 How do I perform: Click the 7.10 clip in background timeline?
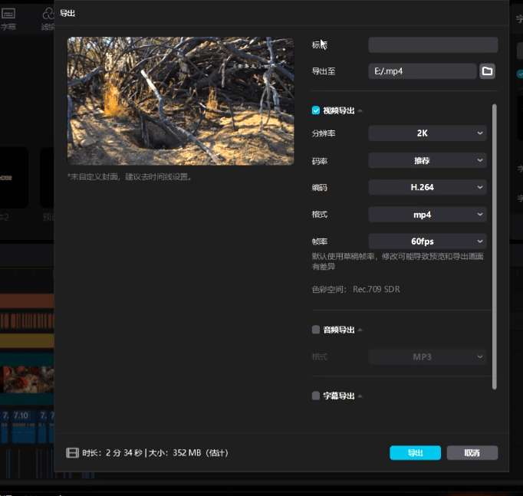pyautogui.click(x=23, y=427)
